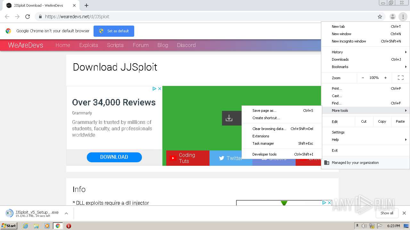Click Show all downloads button
Image resolution: width=410 pixels, height=230 pixels.
tap(387, 213)
